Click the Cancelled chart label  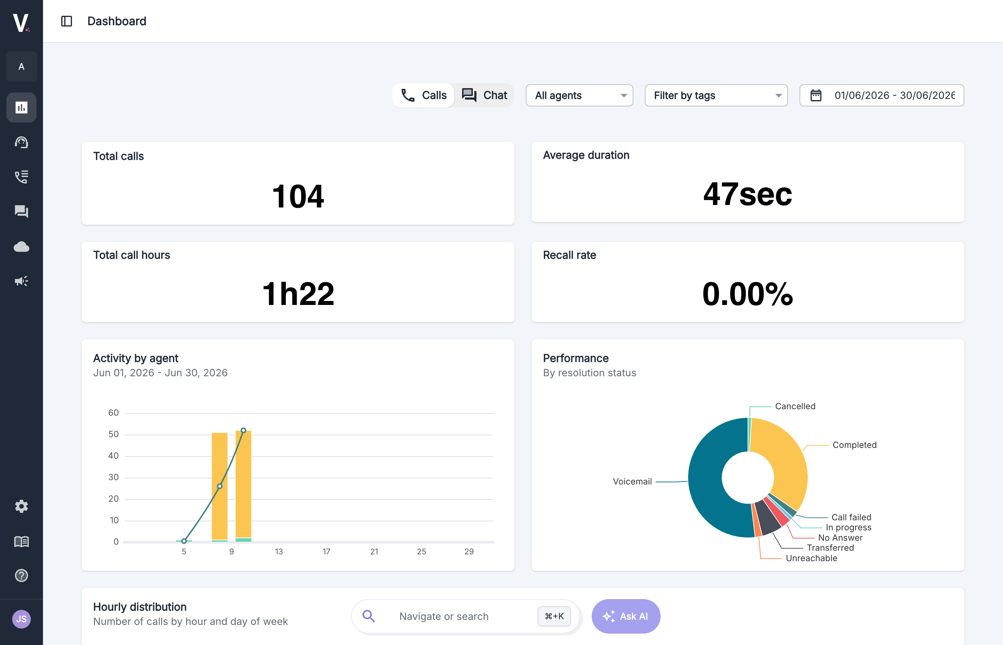795,406
